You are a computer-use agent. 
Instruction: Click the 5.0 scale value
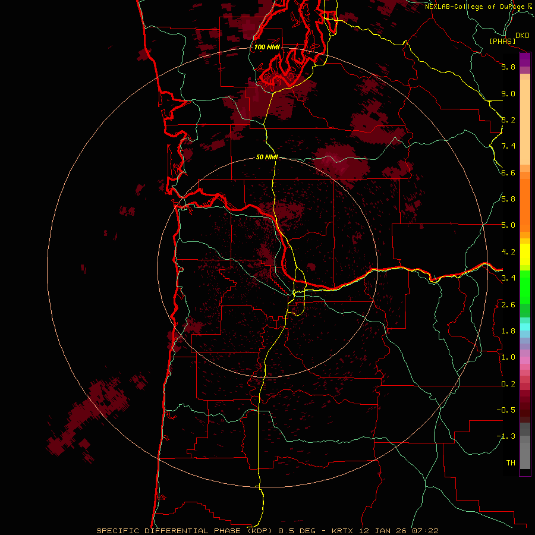pyautogui.click(x=508, y=225)
